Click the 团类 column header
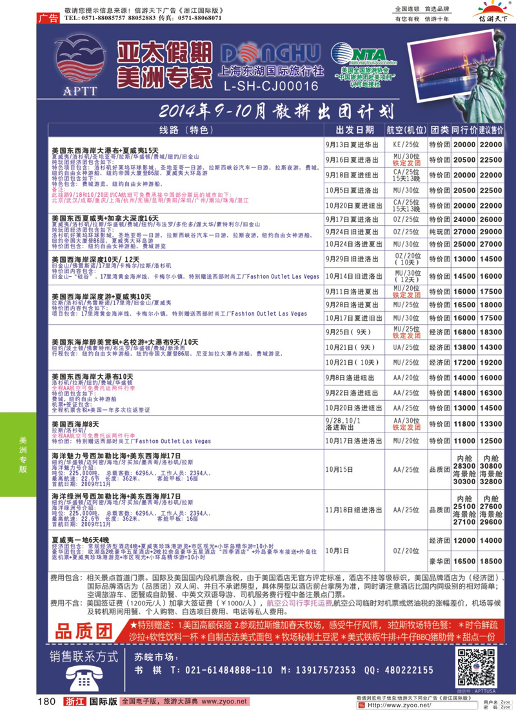This screenshot has height=710, width=516. coord(439,130)
